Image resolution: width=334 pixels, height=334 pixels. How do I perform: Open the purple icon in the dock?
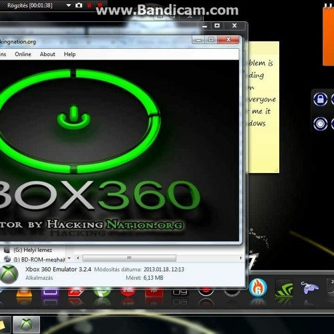[x=50, y=292]
